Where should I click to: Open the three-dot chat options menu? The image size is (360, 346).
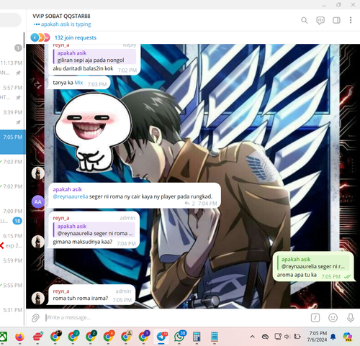351,20
